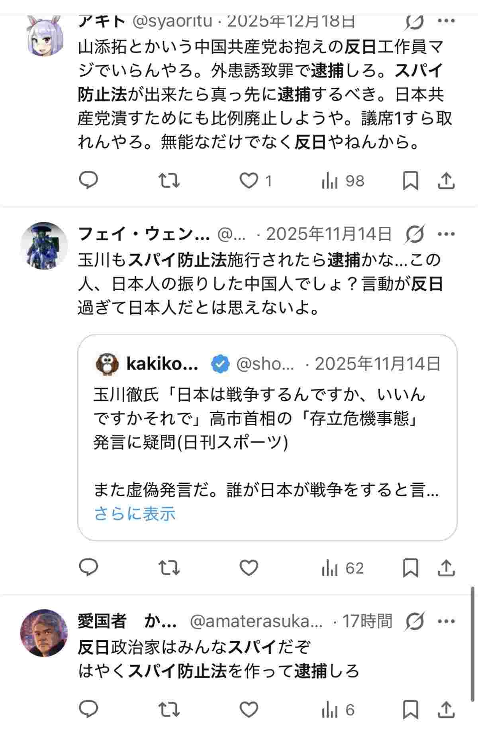
Task: Share the @syaoritu tweet
Action: pyautogui.click(x=446, y=182)
